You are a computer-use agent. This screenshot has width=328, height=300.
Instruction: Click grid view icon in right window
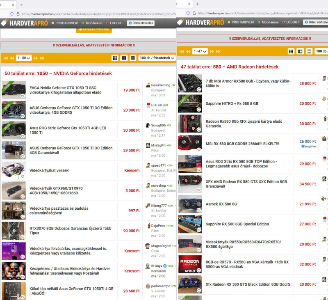point(291,51)
